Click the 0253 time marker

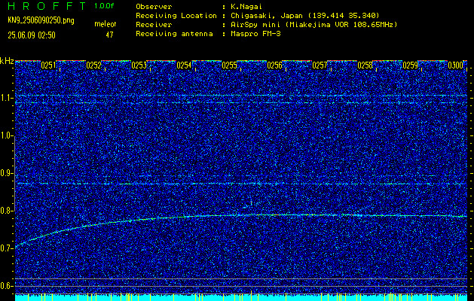[x=139, y=65]
